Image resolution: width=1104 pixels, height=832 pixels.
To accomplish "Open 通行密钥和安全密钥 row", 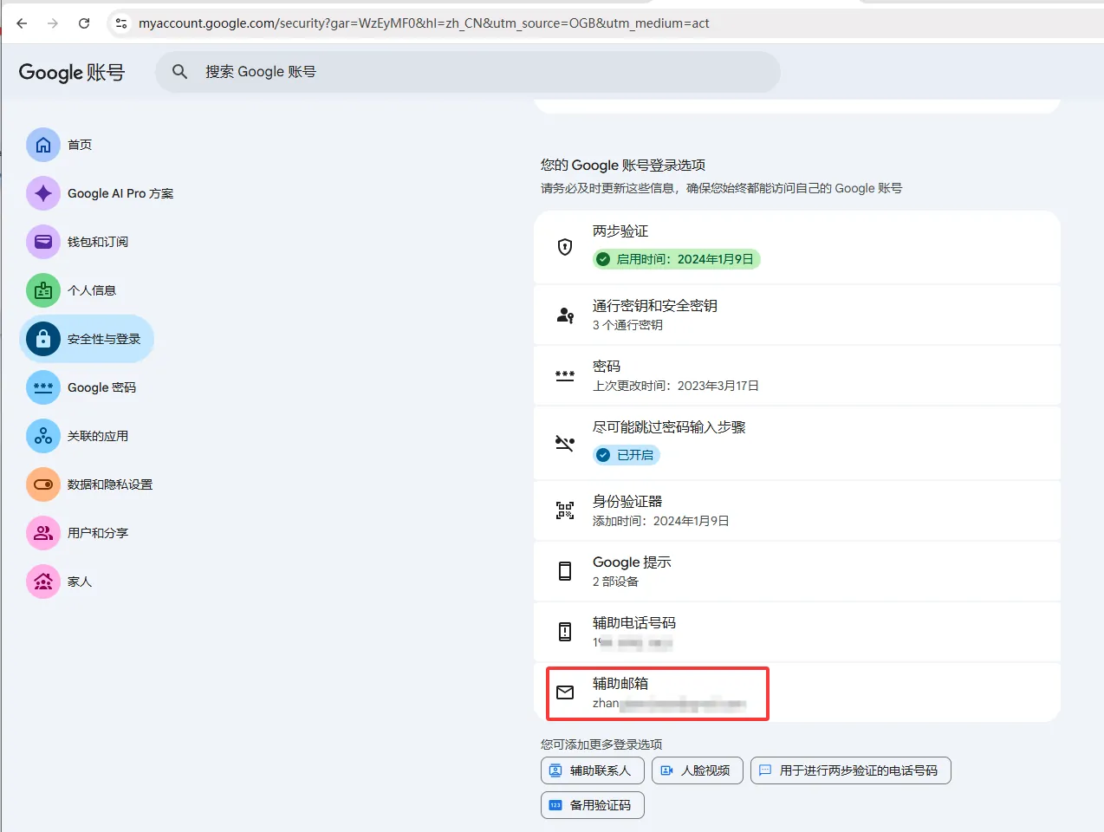I will [797, 315].
